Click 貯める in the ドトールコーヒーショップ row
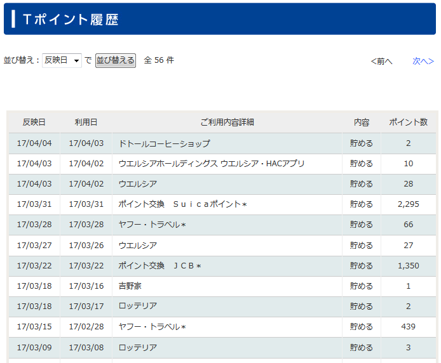 [x=362, y=143]
